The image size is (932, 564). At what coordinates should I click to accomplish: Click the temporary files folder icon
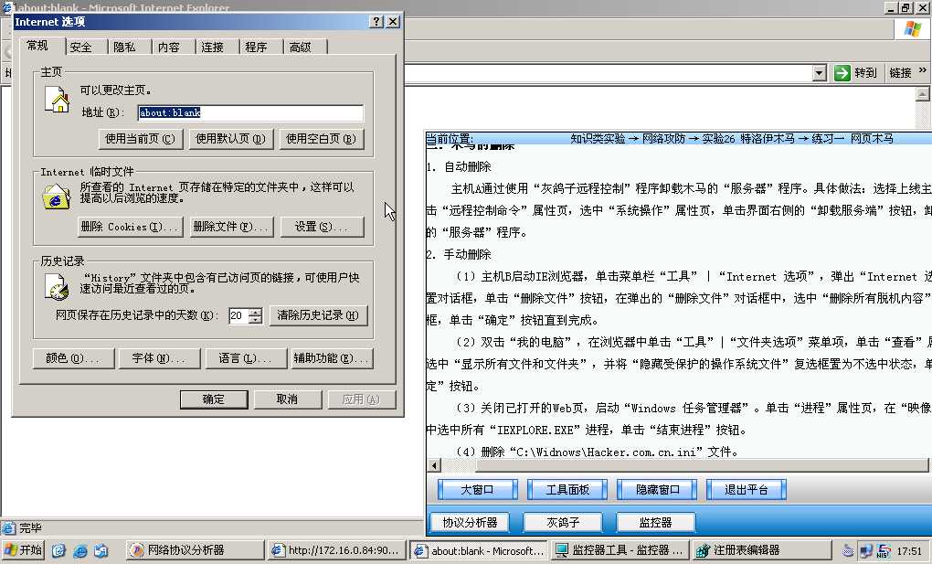[57, 197]
